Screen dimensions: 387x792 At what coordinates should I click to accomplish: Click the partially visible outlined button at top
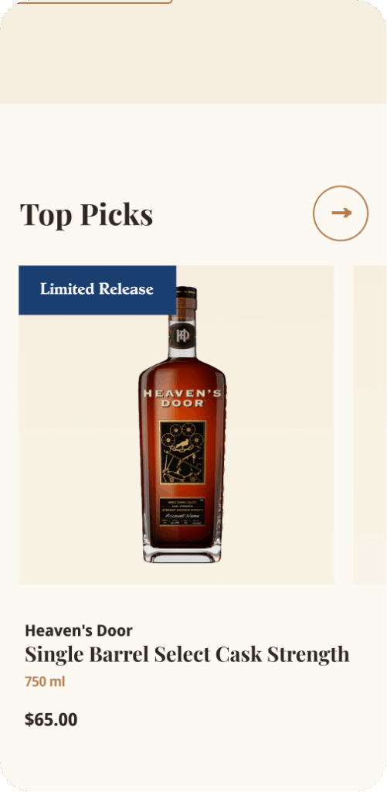pyautogui.click(x=95, y=2)
